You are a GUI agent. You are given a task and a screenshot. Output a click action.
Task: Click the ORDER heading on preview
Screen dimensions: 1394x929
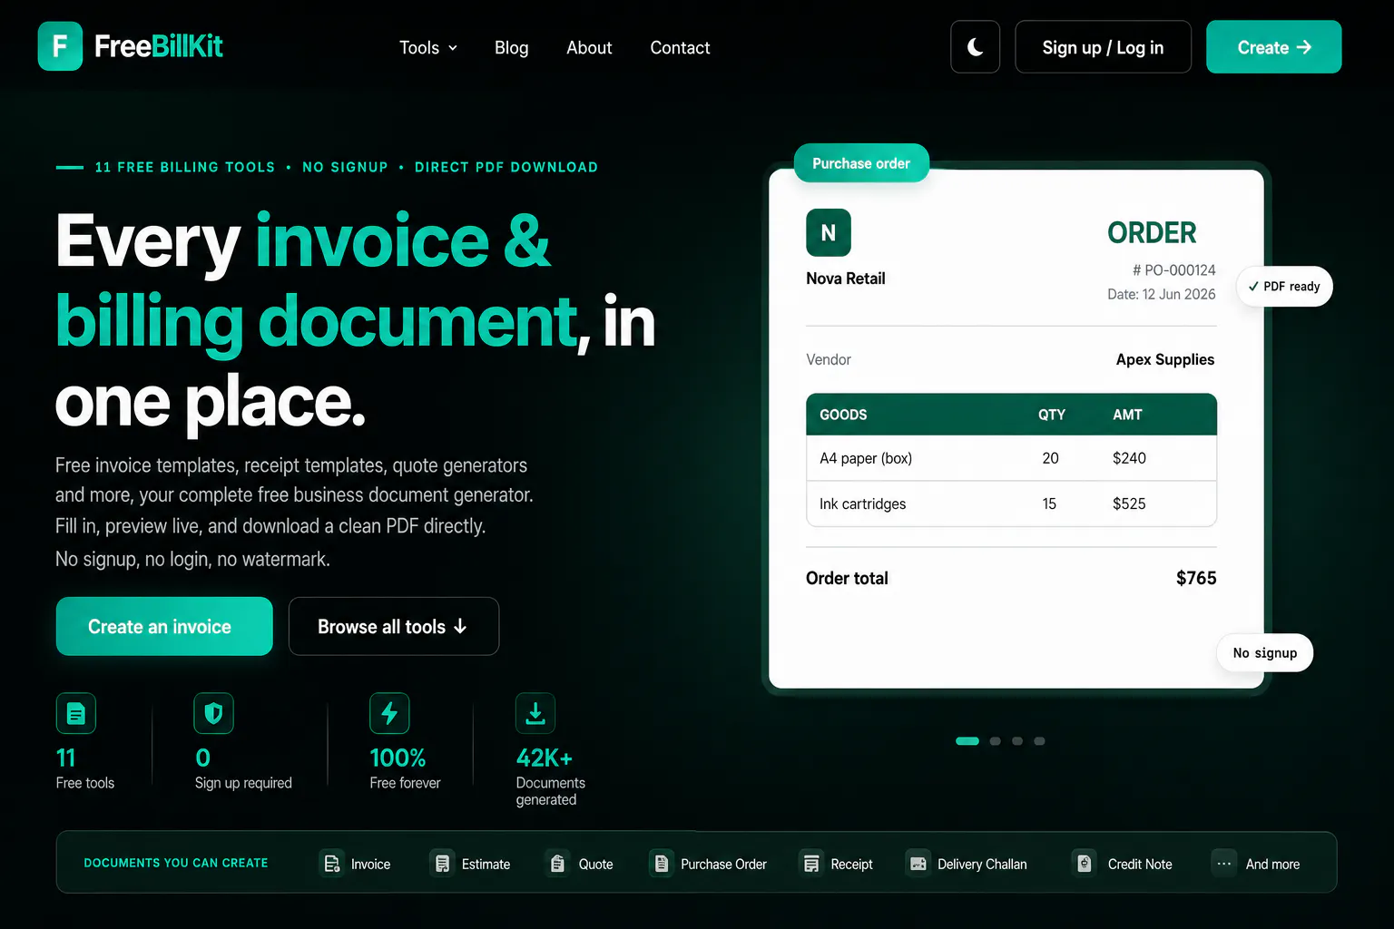(1152, 233)
